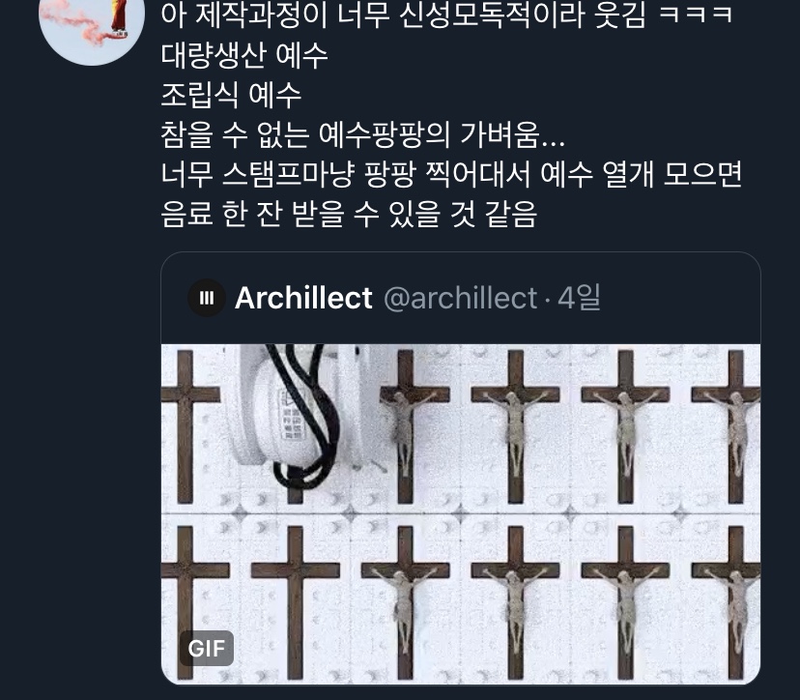The width and height of the screenshot is (800, 700).
Task: Click the label sticker on robot arm
Action: pyautogui.click(x=292, y=414)
